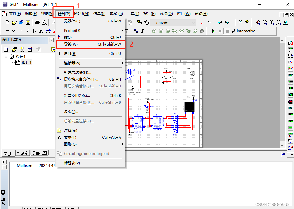294x209 pixels.
Task: Expand more instruments chevron
Action: [292, 155]
